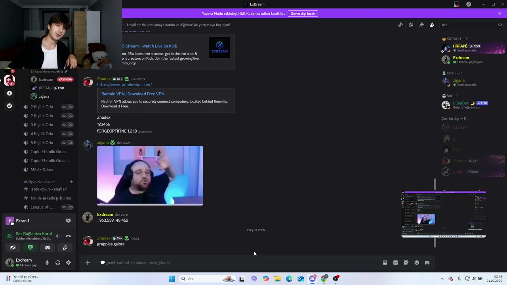Image resolution: width=507 pixels, height=285 pixels.
Task: Click the Exdream user avatar in bottom panel
Action: pyautogui.click(x=9, y=262)
